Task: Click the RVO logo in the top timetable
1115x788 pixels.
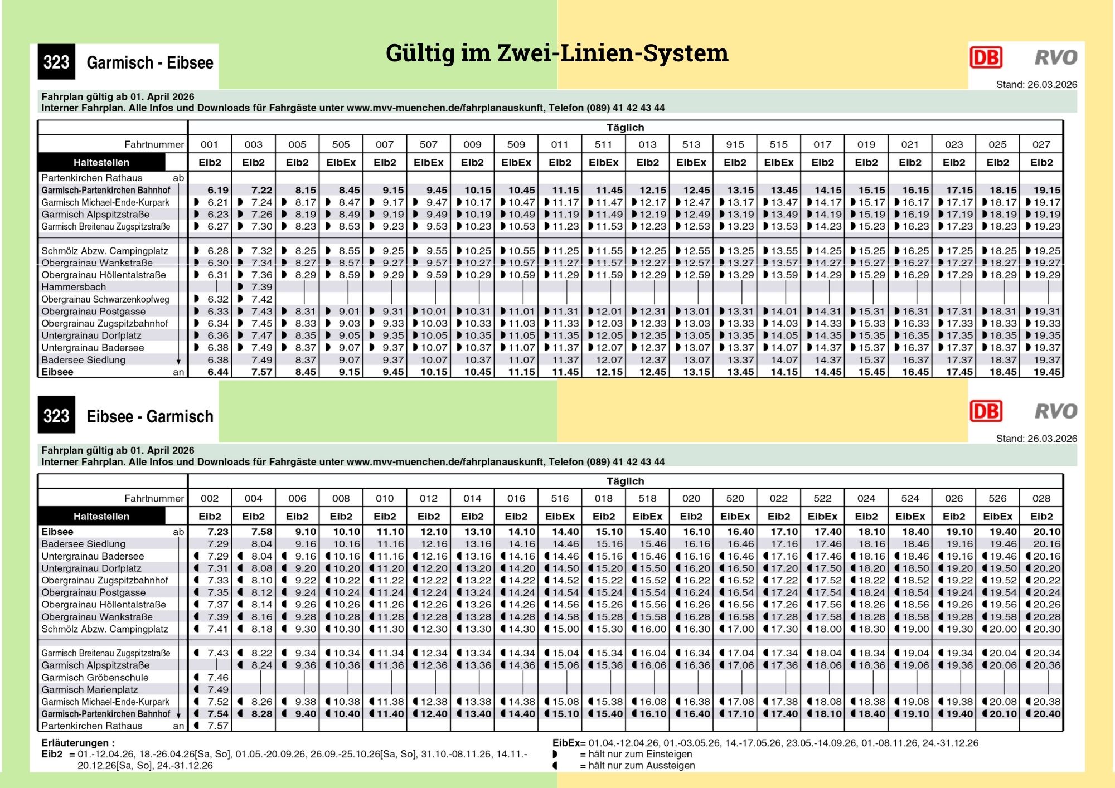Action: [1055, 57]
